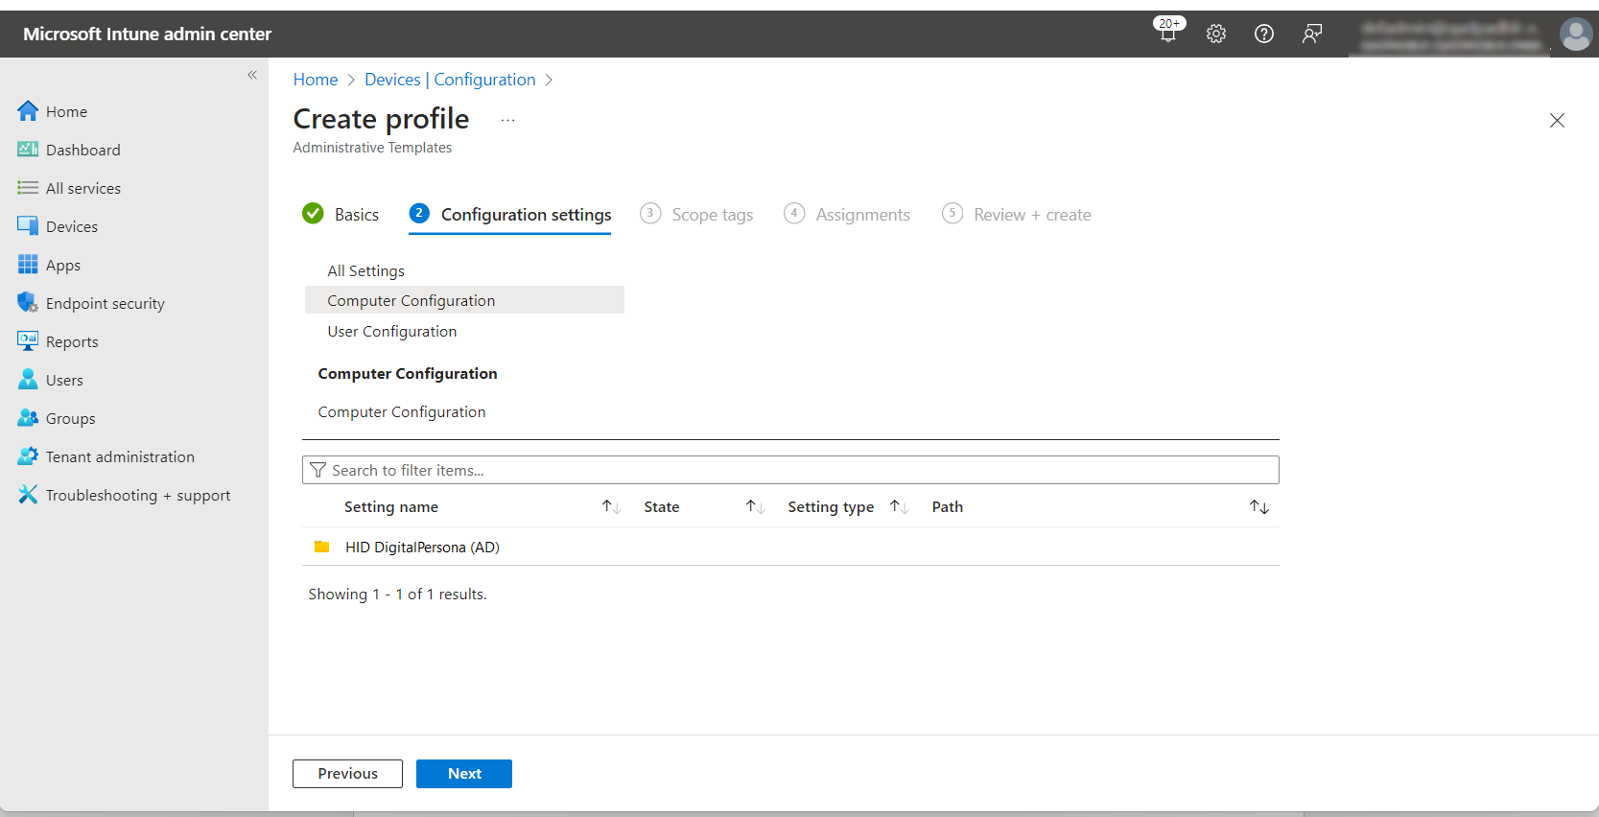The image size is (1599, 817).
Task: Open the notifications bell icon
Action: coord(1167,34)
